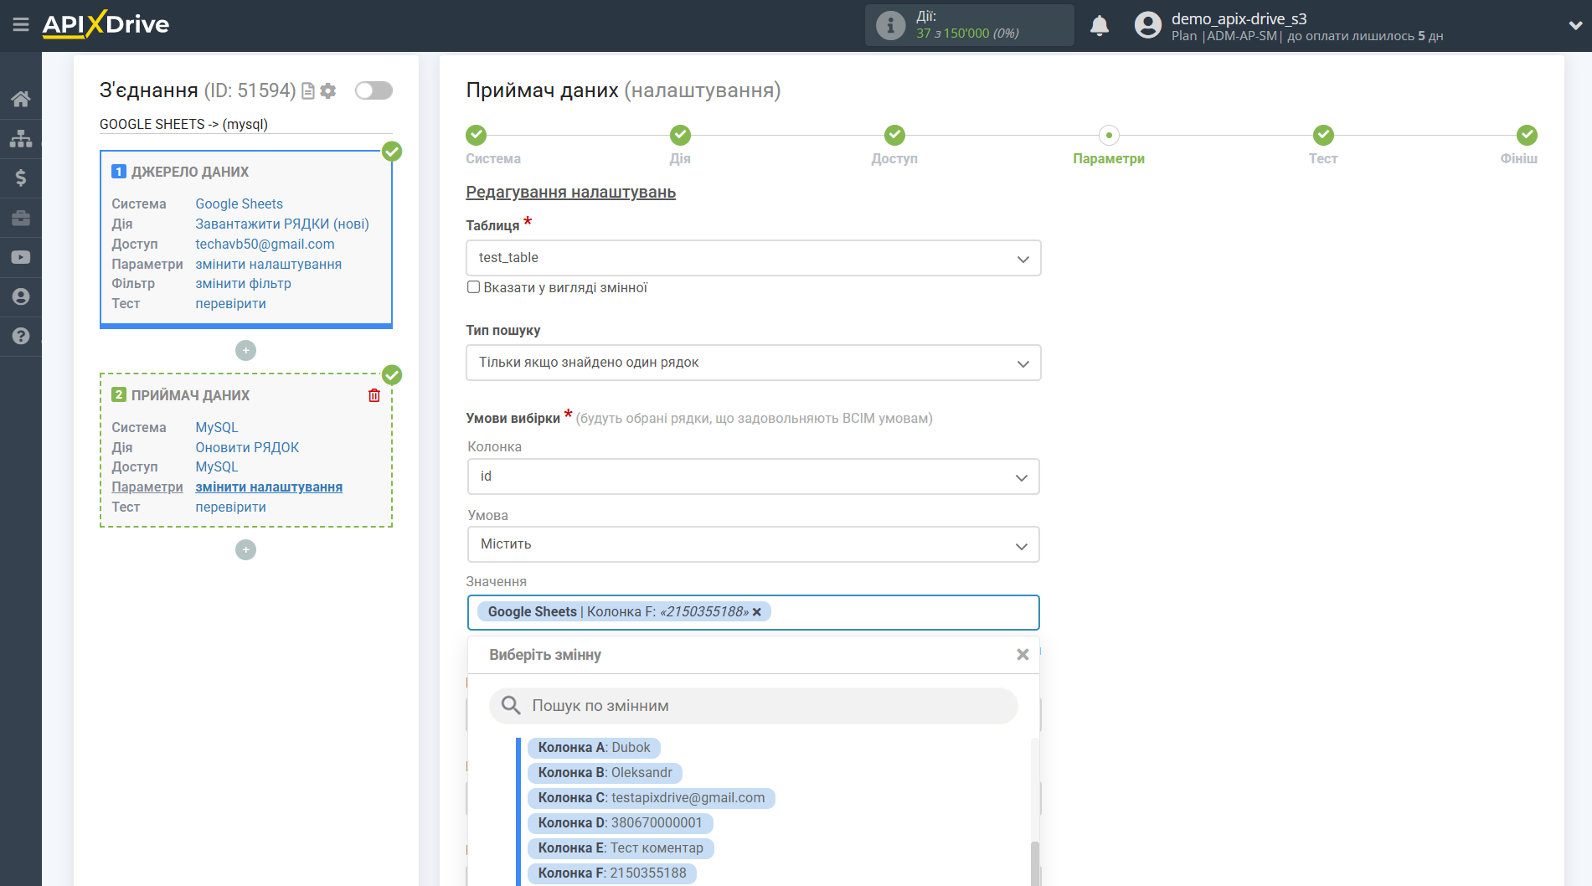Open the user profile sidebar icon
The image size is (1592, 886).
click(x=21, y=296)
